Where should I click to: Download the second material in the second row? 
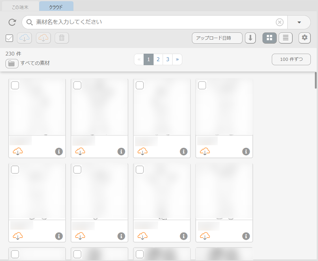click(80, 236)
